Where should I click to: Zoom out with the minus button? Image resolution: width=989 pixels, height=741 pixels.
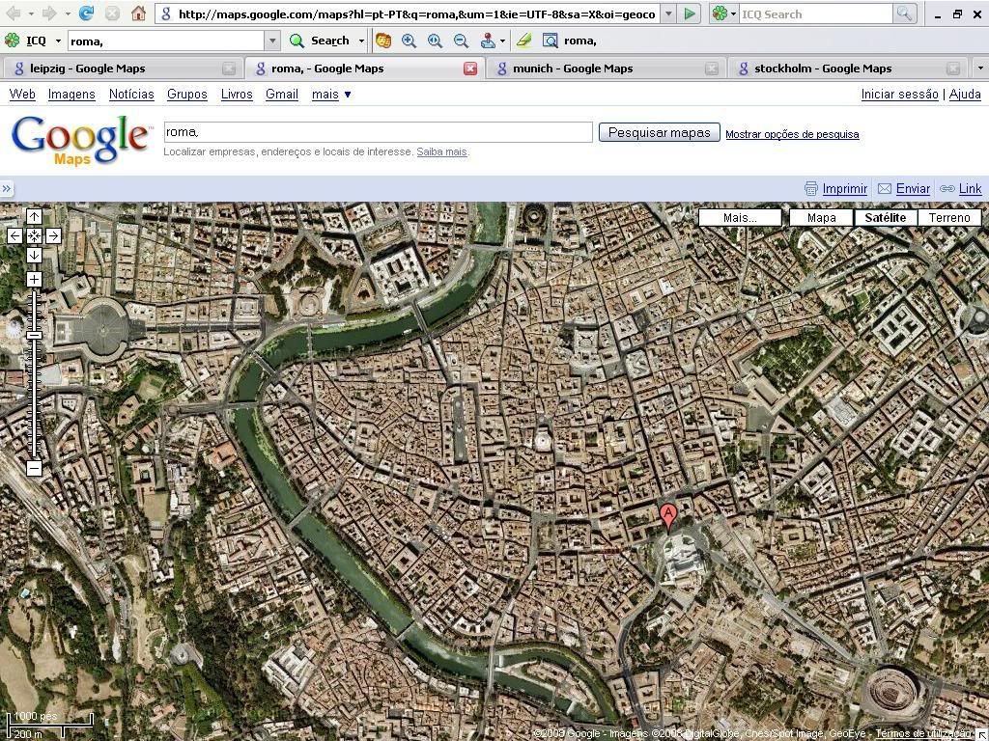pos(34,468)
